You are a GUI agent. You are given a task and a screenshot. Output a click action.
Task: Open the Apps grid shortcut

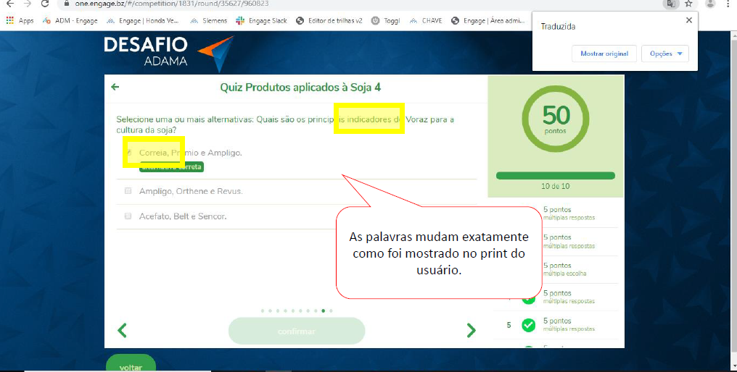[x=20, y=21]
